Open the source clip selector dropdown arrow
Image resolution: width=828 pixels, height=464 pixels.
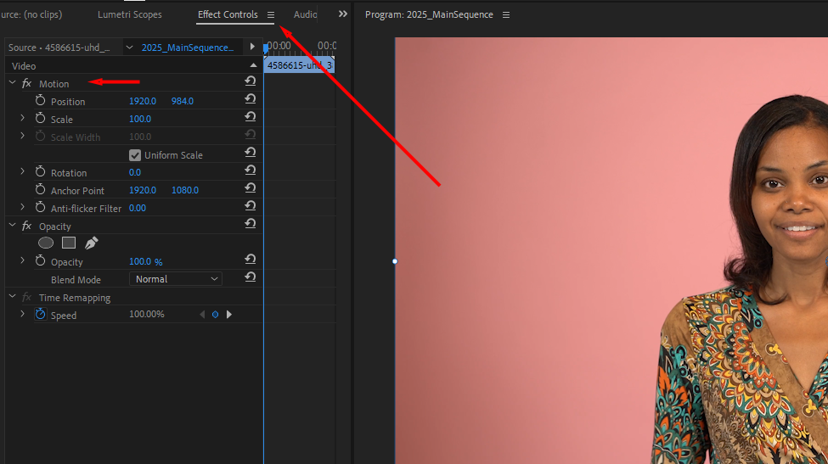tap(129, 48)
